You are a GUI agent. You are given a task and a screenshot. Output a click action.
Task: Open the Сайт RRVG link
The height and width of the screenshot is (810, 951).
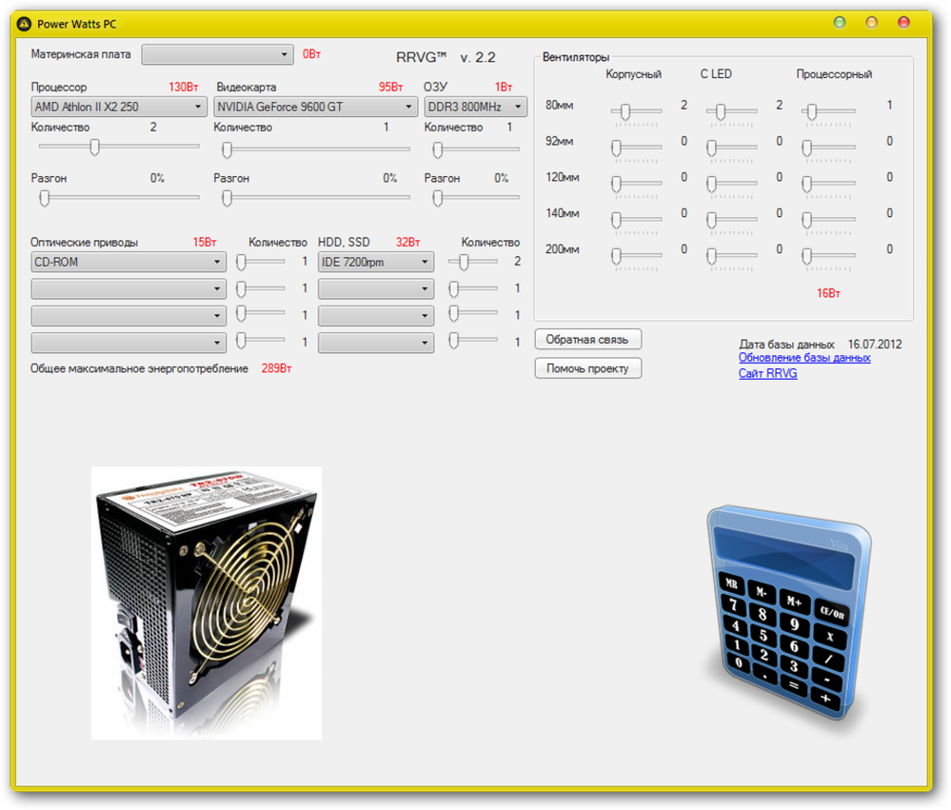click(767, 374)
